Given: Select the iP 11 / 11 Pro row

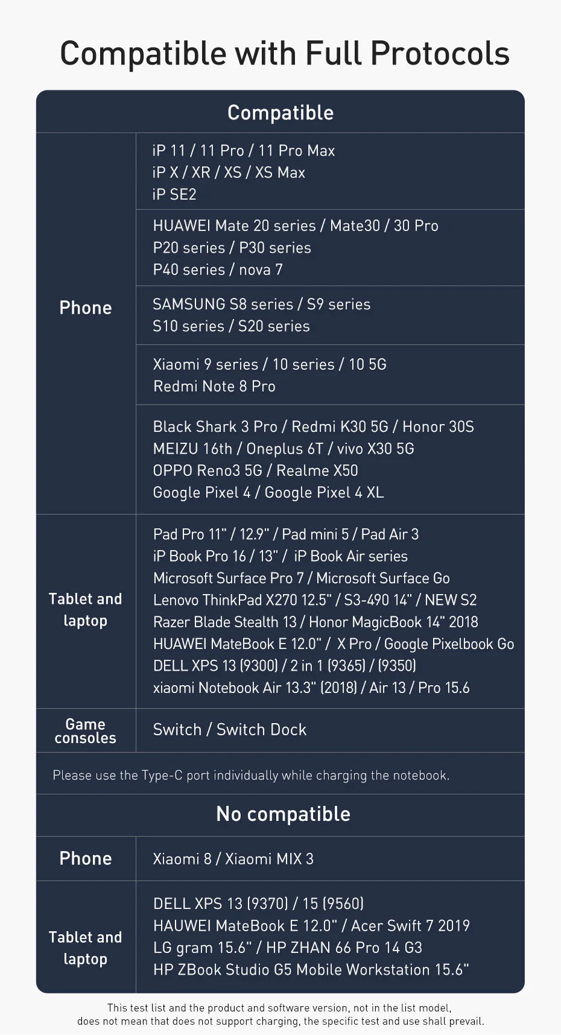Looking at the screenshot, I should 244,150.
